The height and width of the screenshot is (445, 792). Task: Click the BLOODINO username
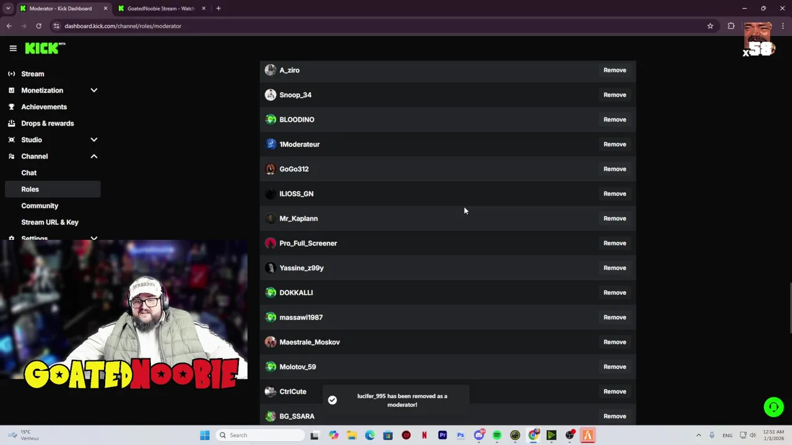[x=297, y=119]
